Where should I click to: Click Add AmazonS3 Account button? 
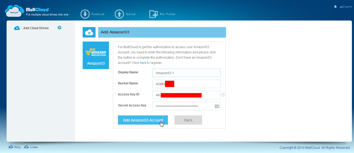tap(143, 120)
